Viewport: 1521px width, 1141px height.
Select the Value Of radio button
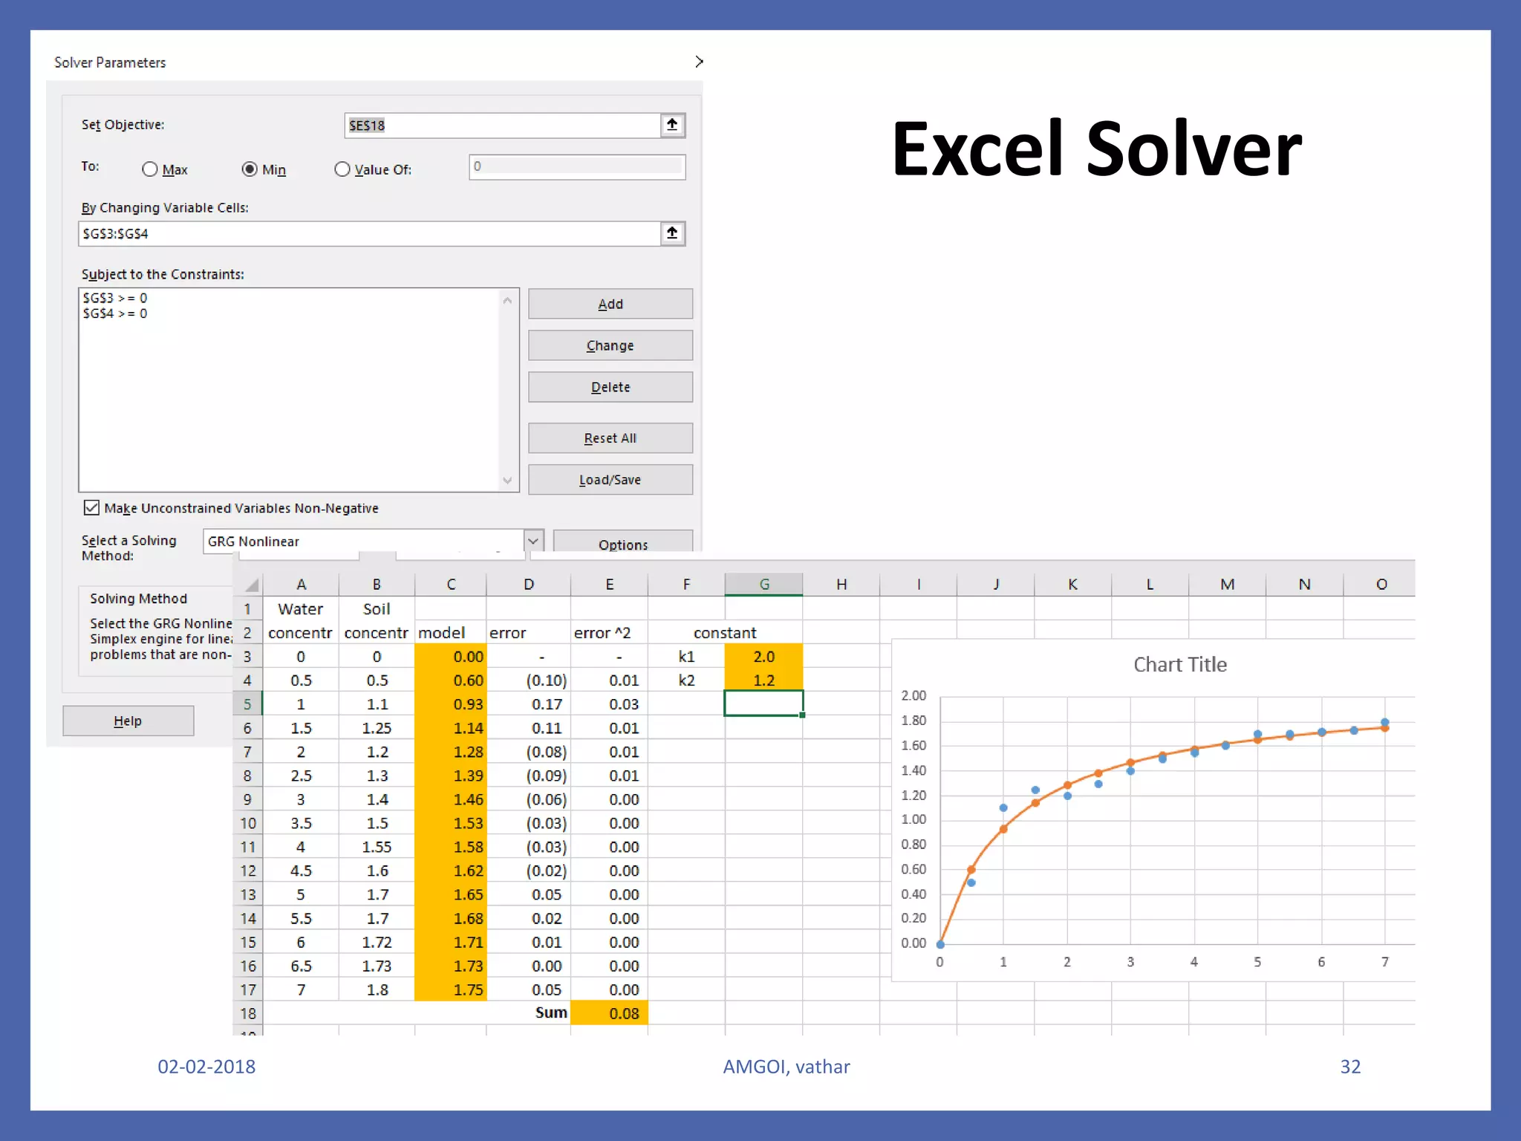pos(342,169)
